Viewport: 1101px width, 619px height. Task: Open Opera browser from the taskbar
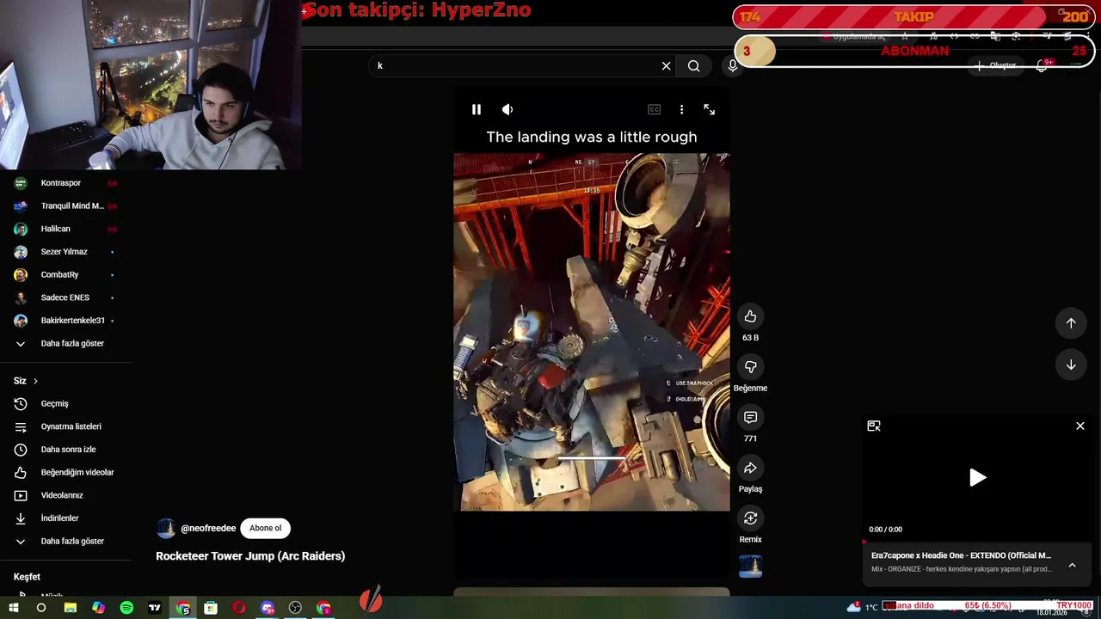click(239, 608)
